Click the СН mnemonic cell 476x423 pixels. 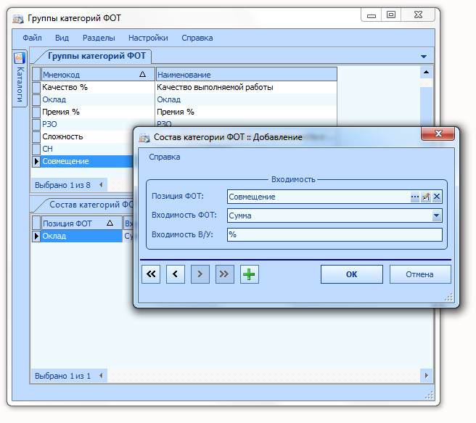pos(87,149)
